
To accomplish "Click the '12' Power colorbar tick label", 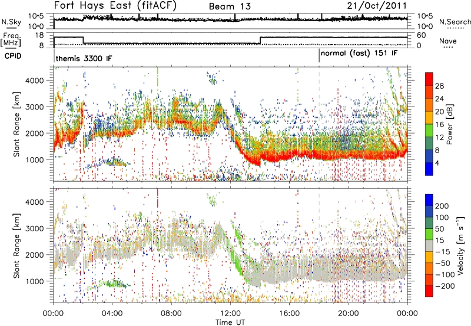I will coord(439,138).
